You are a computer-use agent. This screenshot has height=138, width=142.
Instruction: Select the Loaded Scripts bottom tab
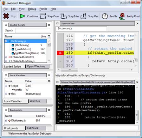click(x=14, y=67)
